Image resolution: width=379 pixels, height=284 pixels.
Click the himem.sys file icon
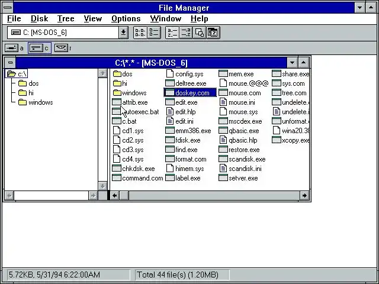coord(170,169)
